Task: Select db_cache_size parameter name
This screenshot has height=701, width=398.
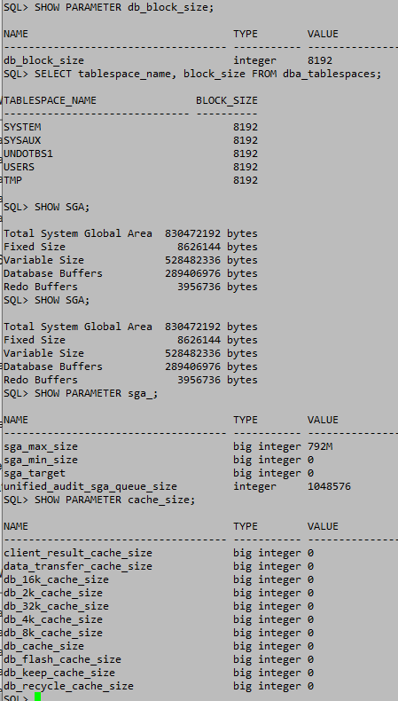Action: tap(43, 647)
